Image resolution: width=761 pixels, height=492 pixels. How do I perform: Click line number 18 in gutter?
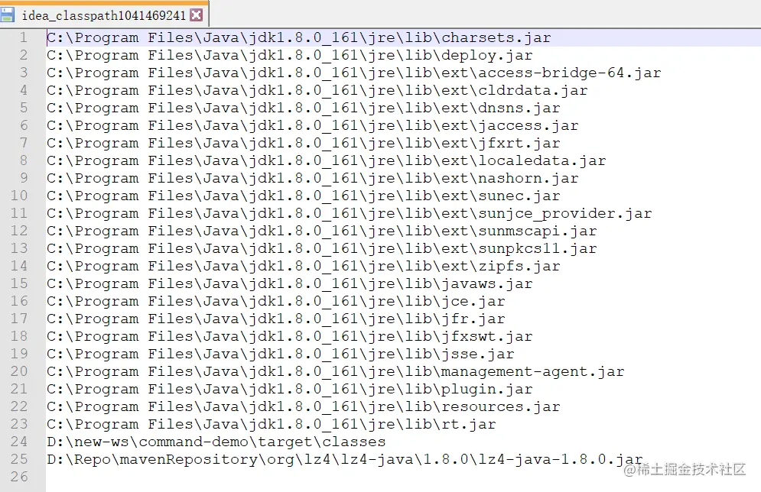(x=19, y=336)
